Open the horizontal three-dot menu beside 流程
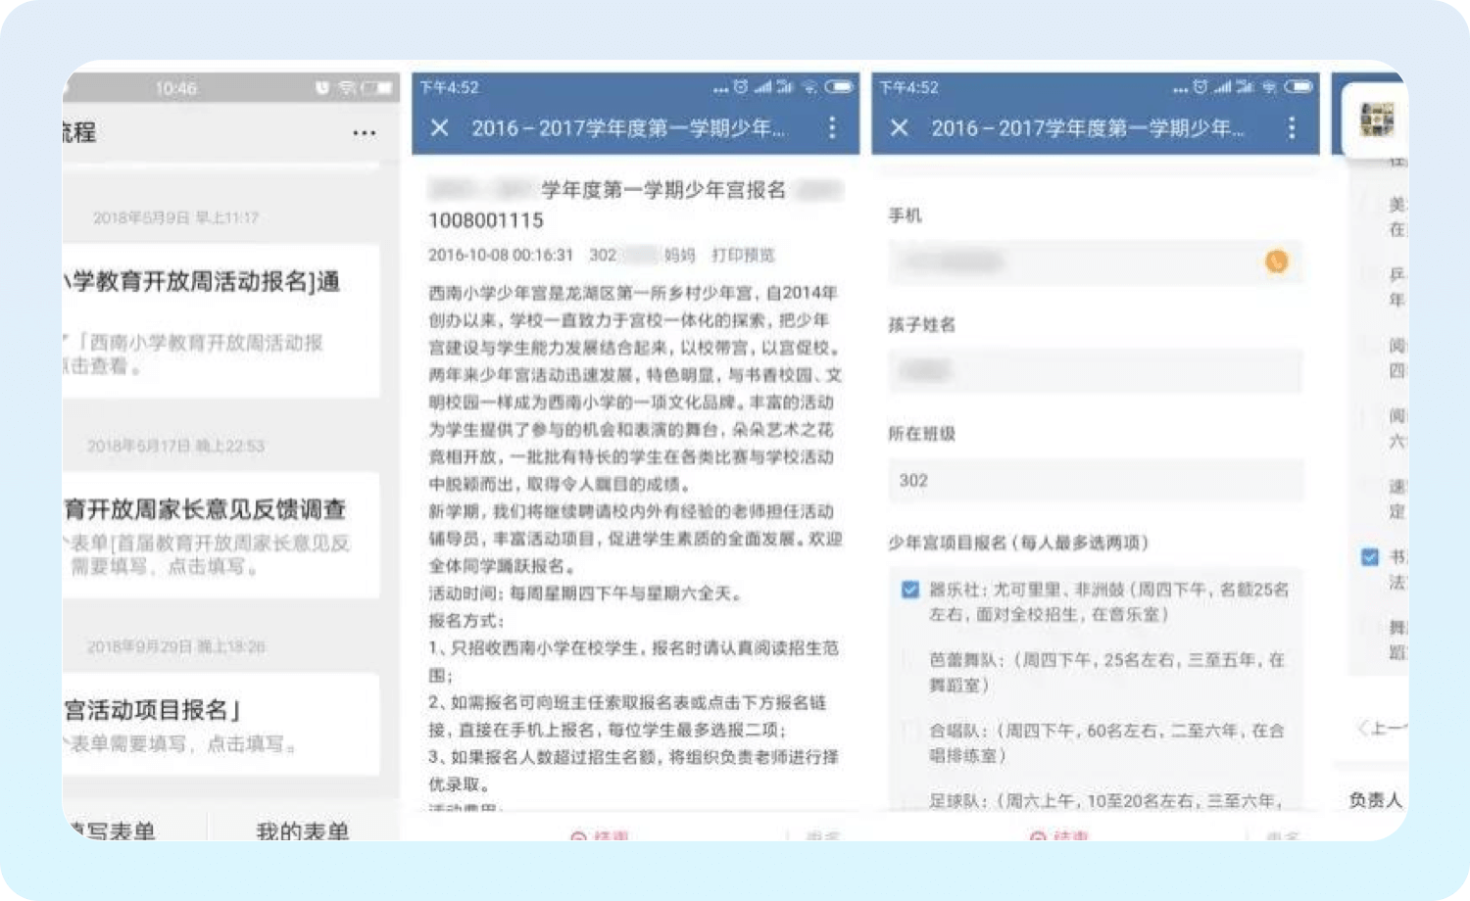Image resolution: width=1470 pixels, height=901 pixels. [364, 132]
